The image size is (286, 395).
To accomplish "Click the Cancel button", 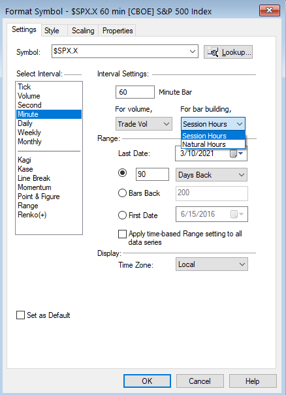I will point(200,381).
